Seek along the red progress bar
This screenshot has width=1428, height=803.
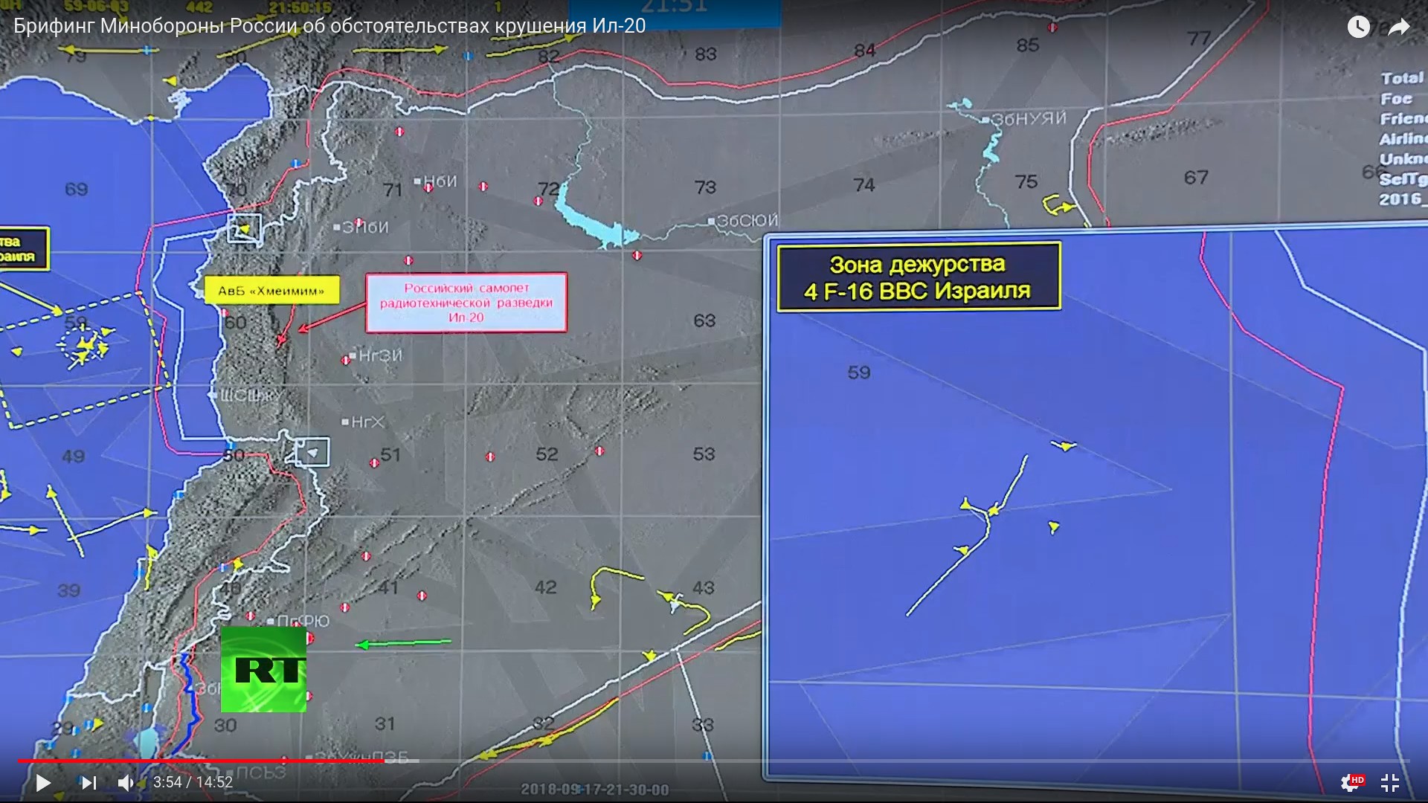[x=201, y=761]
